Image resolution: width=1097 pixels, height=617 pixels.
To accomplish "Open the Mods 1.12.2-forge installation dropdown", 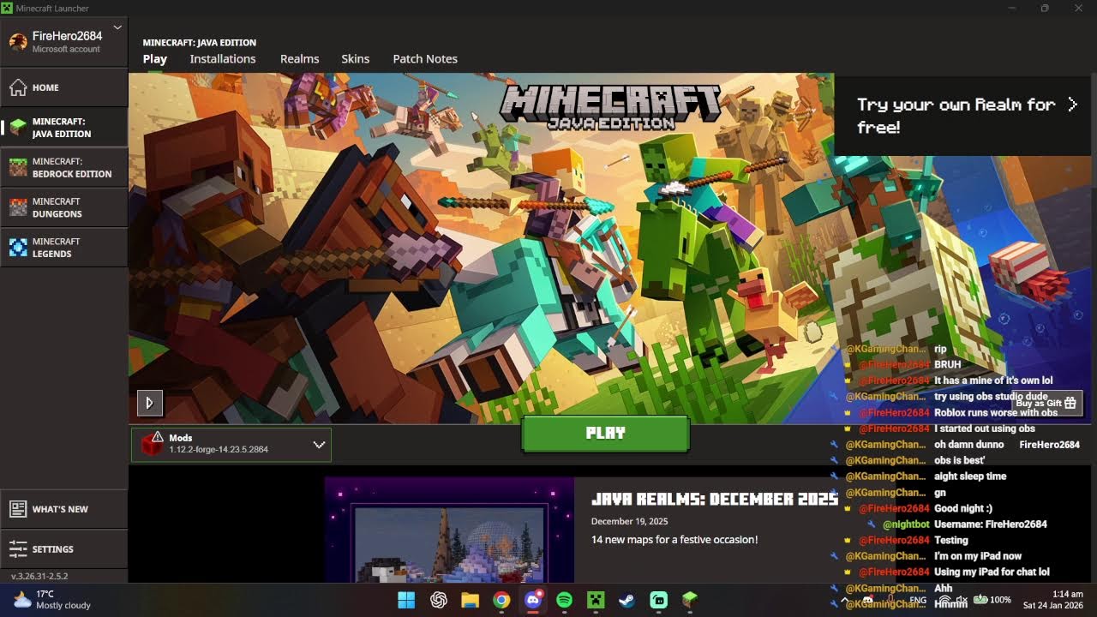I will click(x=231, y=445).
